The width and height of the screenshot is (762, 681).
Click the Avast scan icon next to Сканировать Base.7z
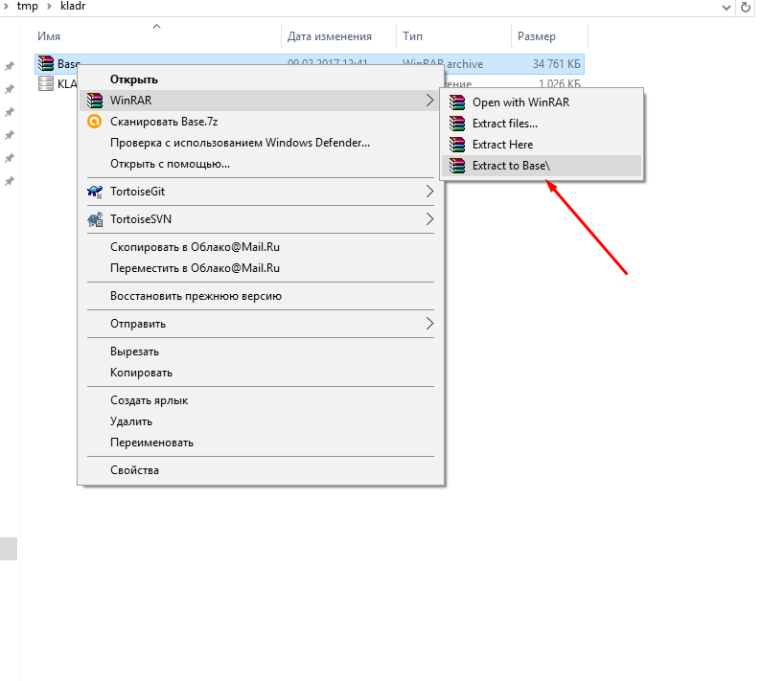[x=94, y=122]
